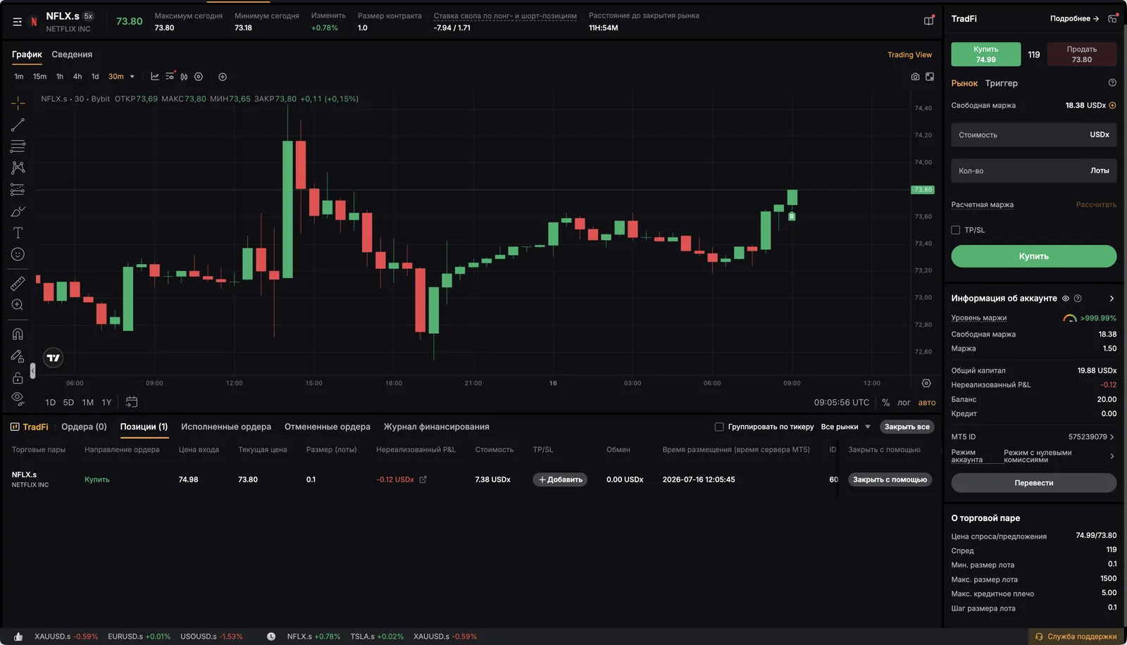Switch to the Сведения tab
This screenshot has width=1127, height=645.
coord(72,54)
